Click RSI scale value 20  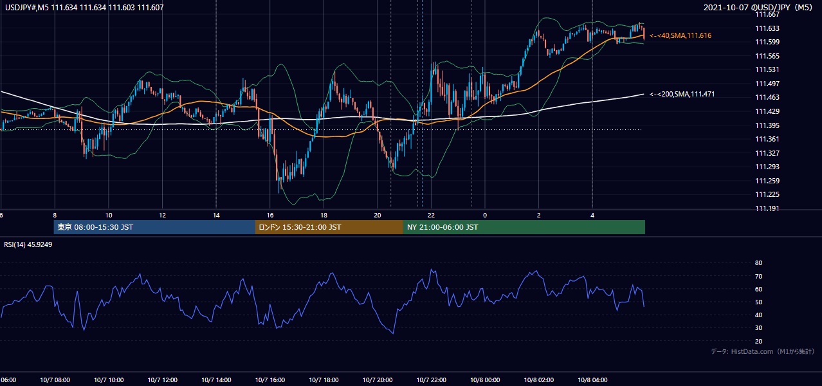click(758, 341)
